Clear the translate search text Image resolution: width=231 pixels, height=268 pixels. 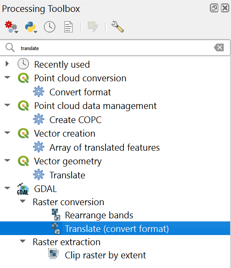click(219, 47)
